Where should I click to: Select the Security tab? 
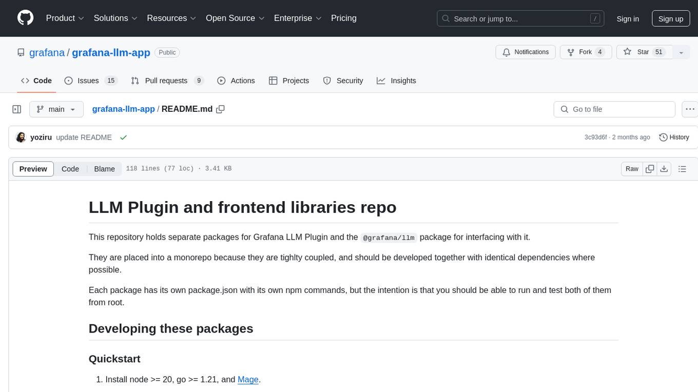(x=343, y=81)
